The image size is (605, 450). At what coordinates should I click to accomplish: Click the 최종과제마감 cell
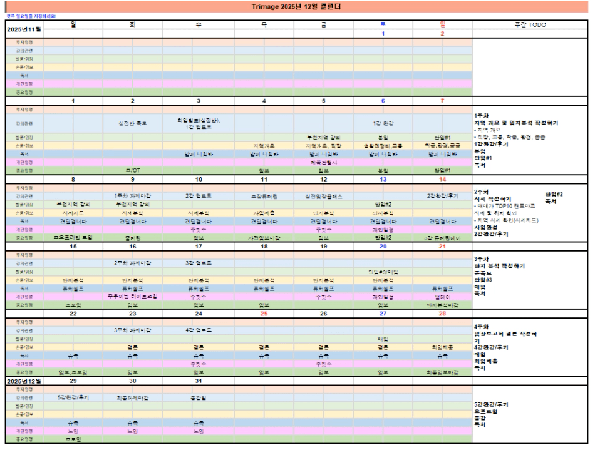(x=133, y=397)
